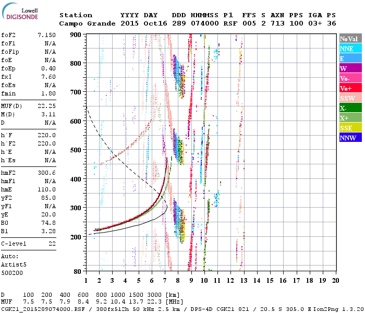Select the E blue legend swatch

tap(350, 58)
